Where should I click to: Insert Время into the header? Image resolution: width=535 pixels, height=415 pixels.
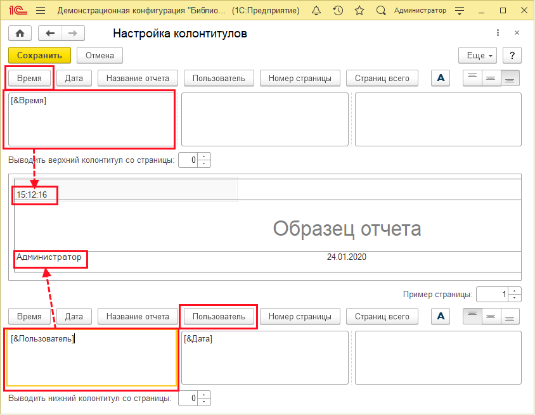click(x=29, y=78)
